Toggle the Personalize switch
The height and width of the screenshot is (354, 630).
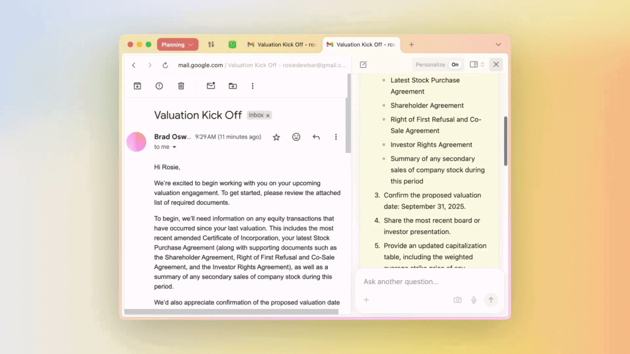(x=455, y=65)
